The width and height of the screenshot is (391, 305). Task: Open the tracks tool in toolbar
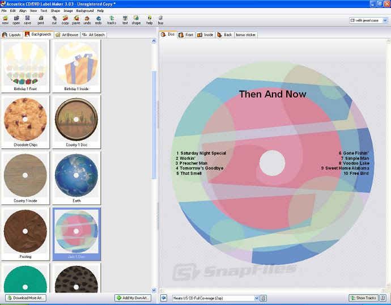coord(112,20)
